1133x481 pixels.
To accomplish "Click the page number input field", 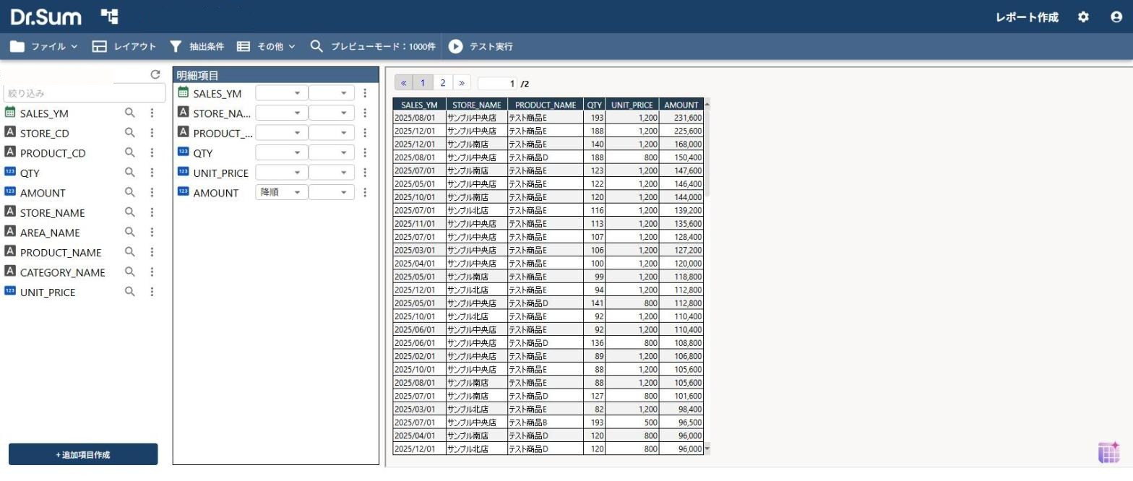I will [x=498, y=83].
